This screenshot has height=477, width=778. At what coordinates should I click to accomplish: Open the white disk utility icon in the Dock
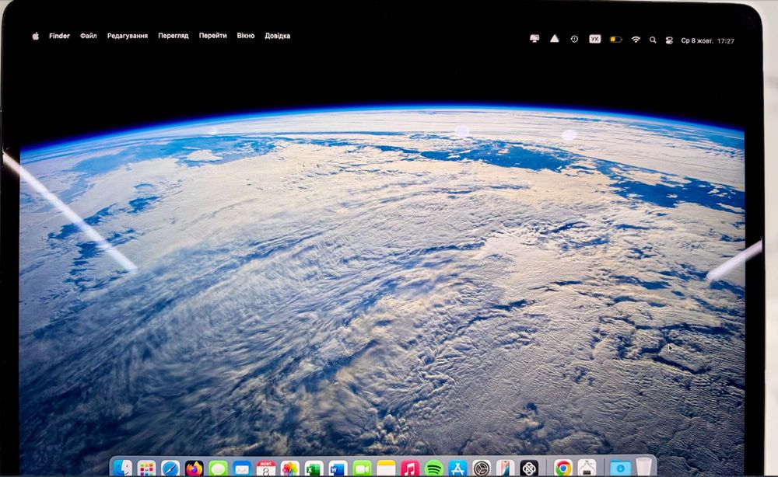(587, 468)
